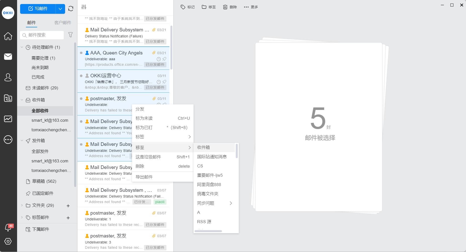Move the mails to 病毒文件夹
Screen dimensions: 466x252
pyautogui.click(x=214, y=194)
